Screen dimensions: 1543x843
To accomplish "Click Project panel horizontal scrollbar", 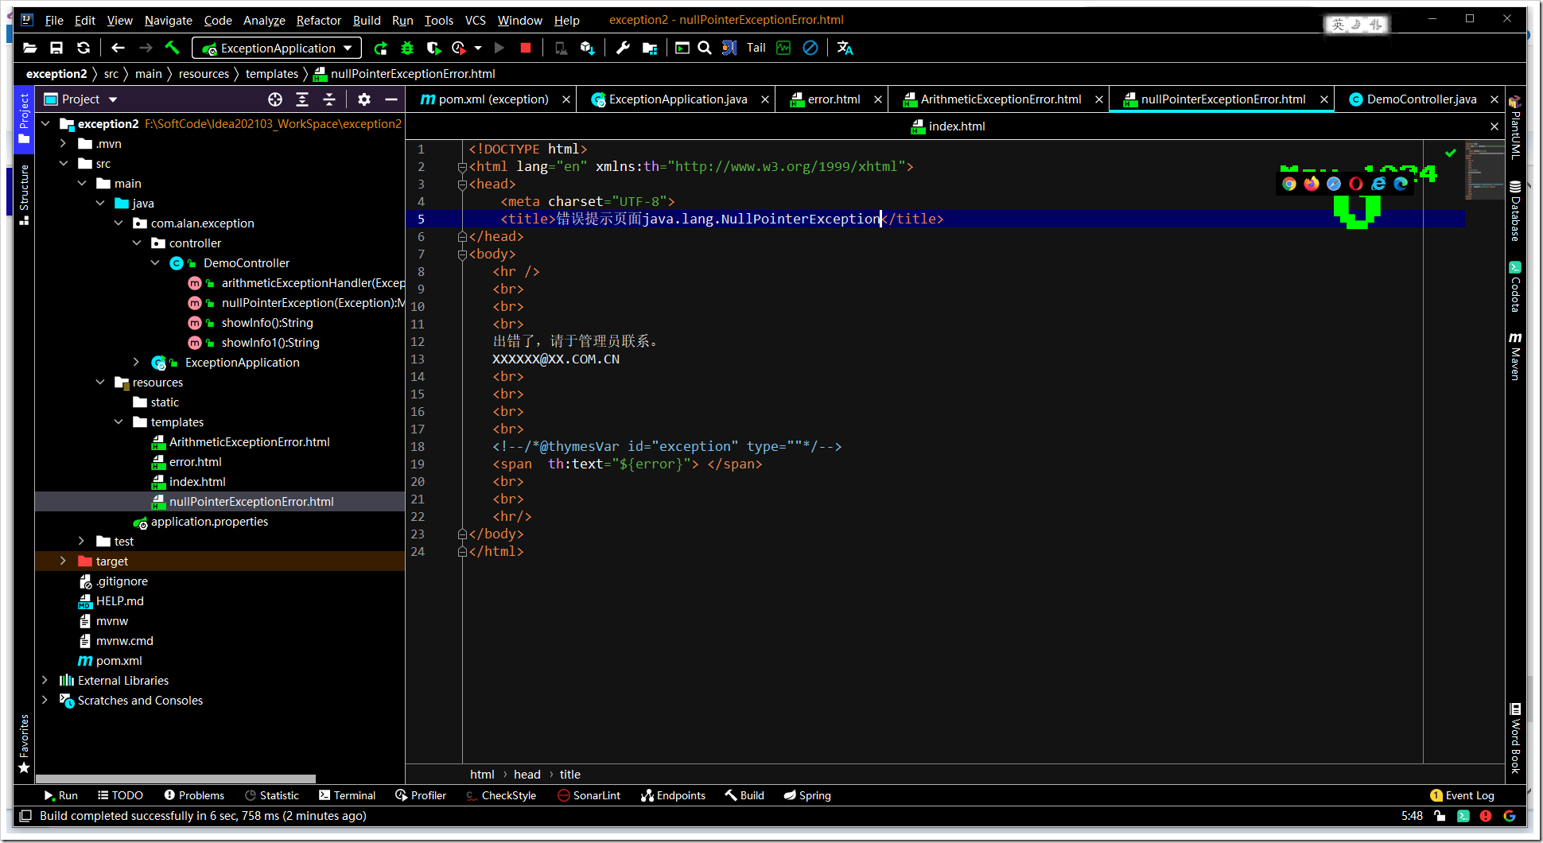I will [175, 779].
